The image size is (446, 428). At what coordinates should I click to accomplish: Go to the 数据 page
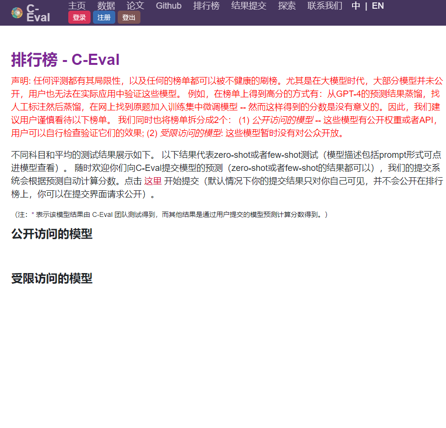click(106, 6)
